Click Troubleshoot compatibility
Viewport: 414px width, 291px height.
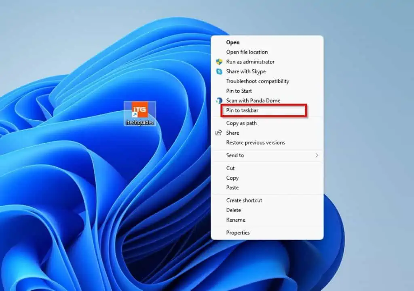(258, 81)
